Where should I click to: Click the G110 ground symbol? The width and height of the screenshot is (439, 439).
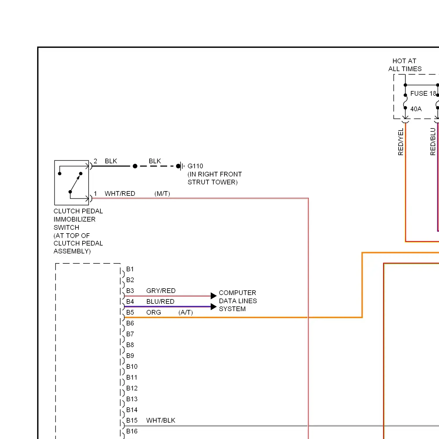click(x=180, y=166)
